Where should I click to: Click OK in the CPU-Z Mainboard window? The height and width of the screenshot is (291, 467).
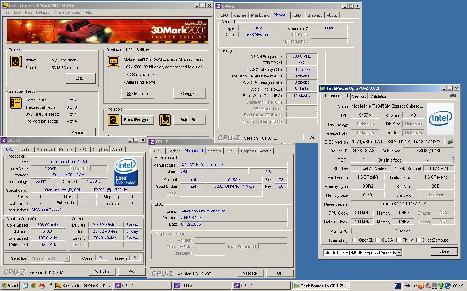click(x=279, y=273)
